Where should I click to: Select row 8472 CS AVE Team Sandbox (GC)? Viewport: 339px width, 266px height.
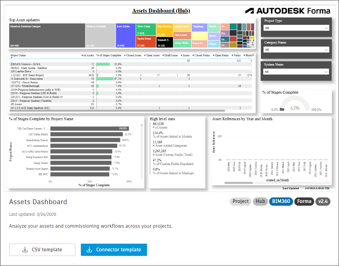click(x=131, y=108)
